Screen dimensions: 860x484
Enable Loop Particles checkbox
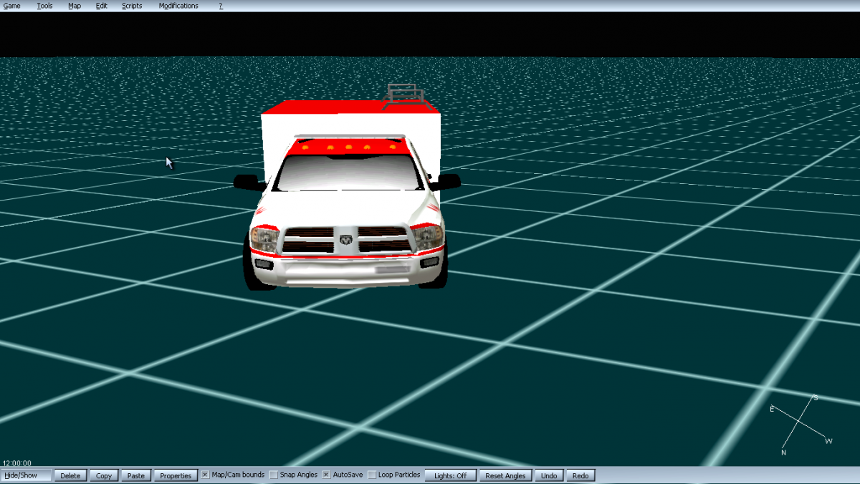(x=372, y=475)
